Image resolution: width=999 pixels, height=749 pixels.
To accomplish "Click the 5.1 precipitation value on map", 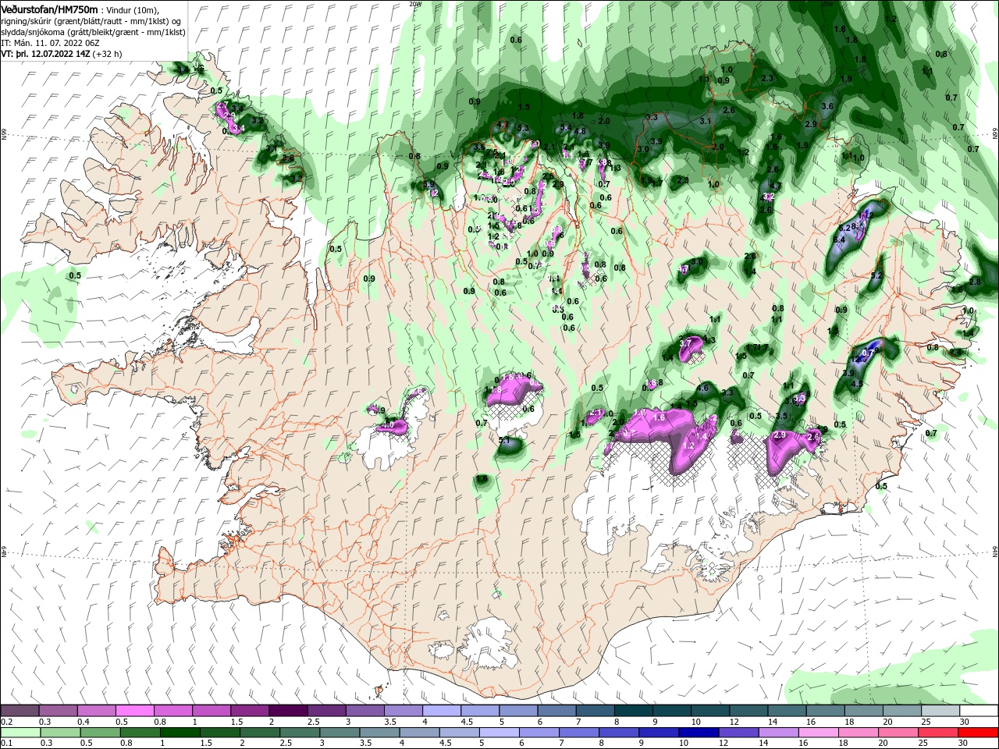I will (x=504, y=442).
